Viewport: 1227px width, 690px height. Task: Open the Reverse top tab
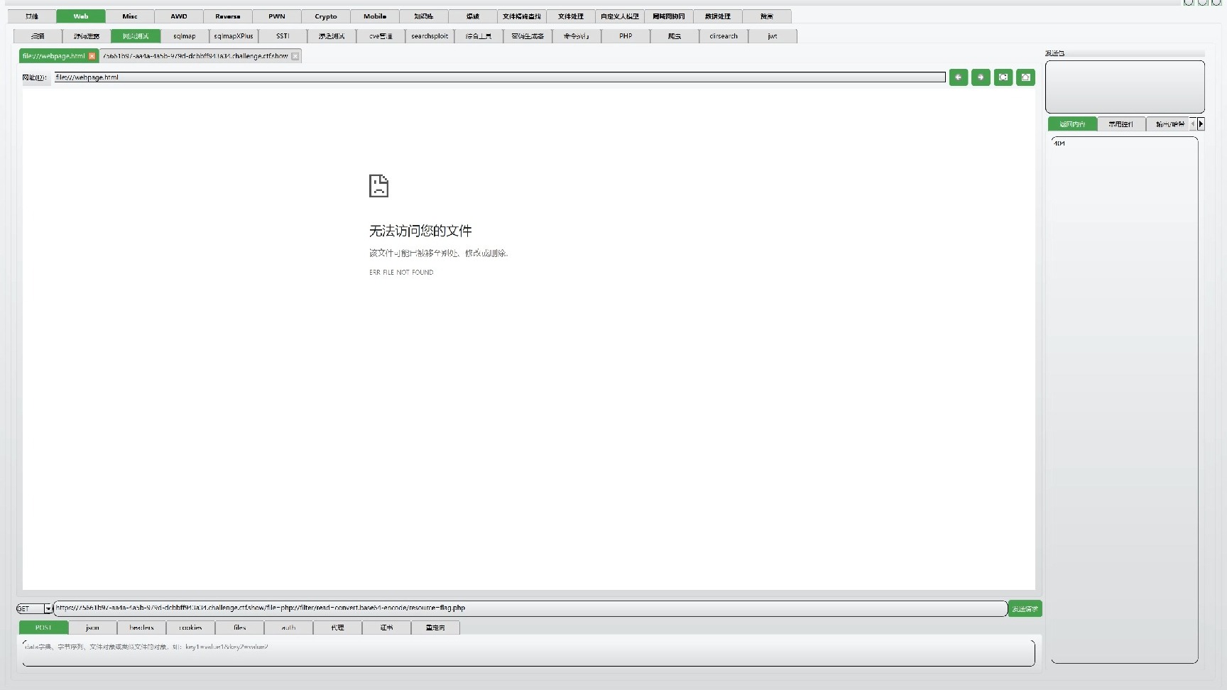(228, 16)
